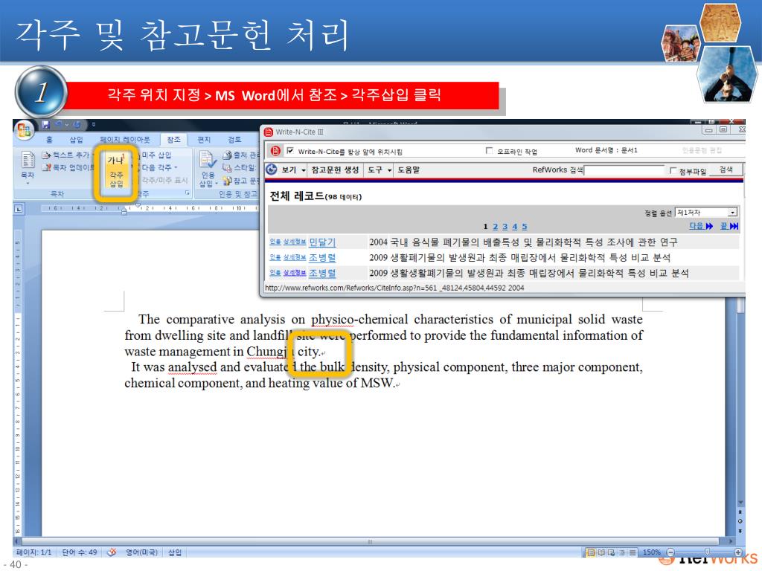Open the Word Office button menu
This screenshot has width=762, height=571.
pyautogui.click(x=23, y=129)
